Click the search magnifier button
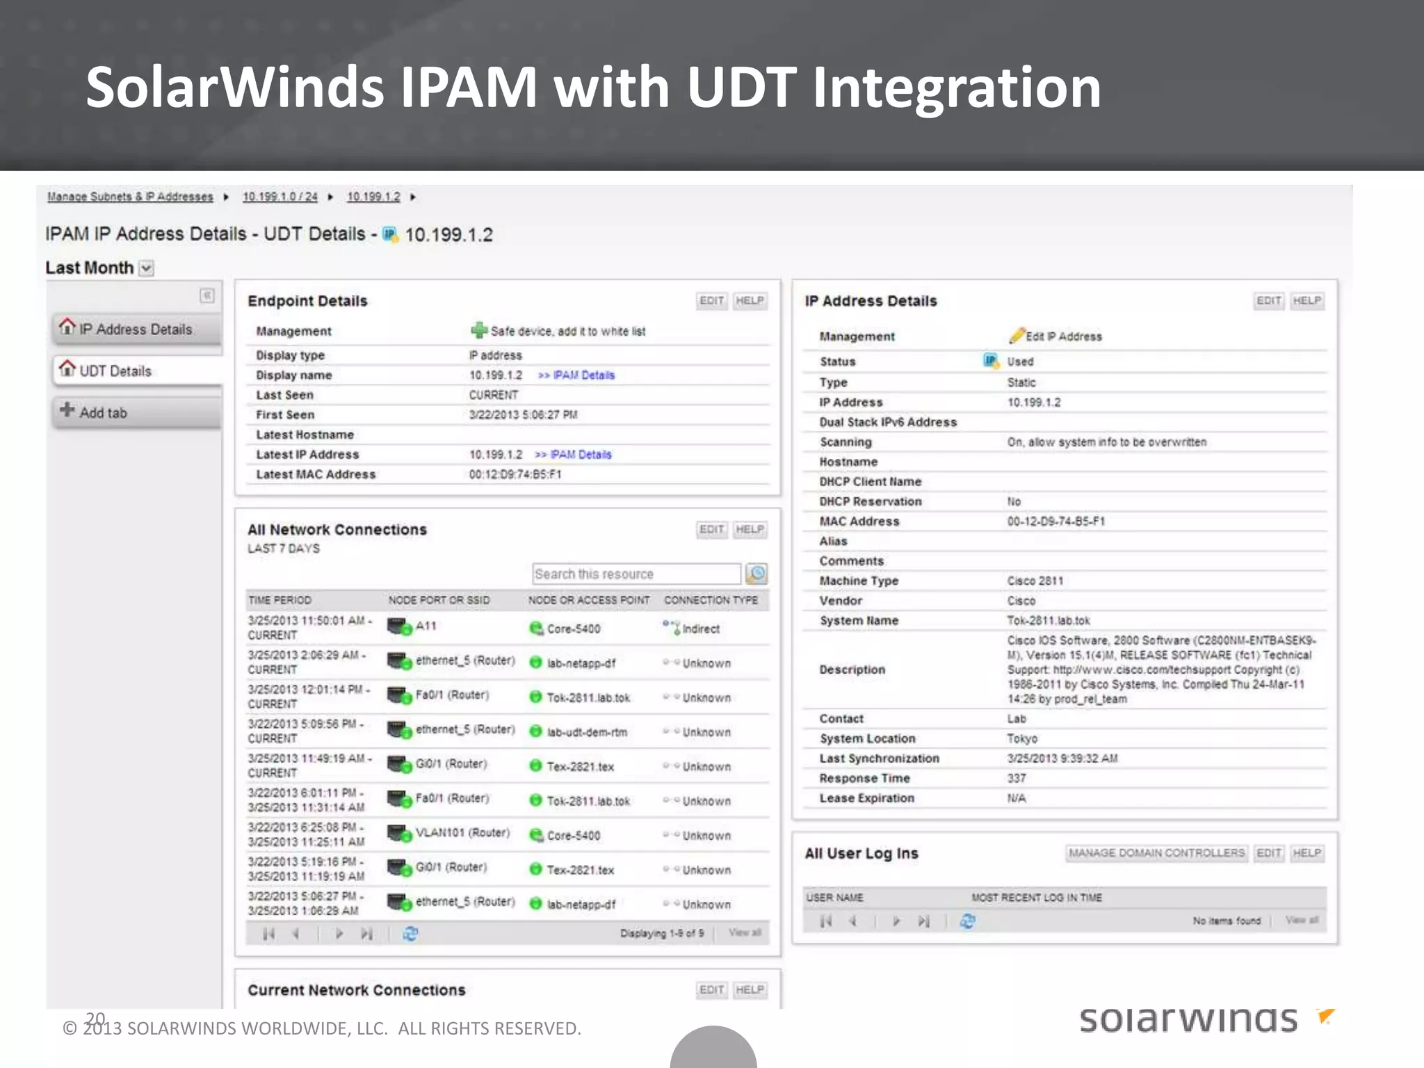The width and height of the screenshot is (1424, 1068). pyautogui.click(x=756, y=574)
